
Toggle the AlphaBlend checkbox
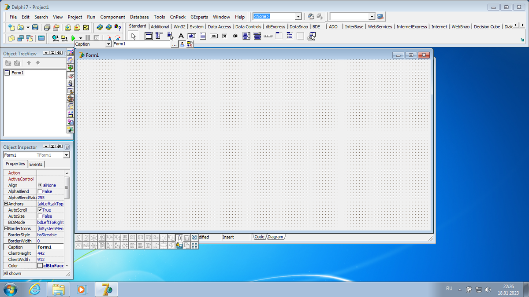click(40, 192)
